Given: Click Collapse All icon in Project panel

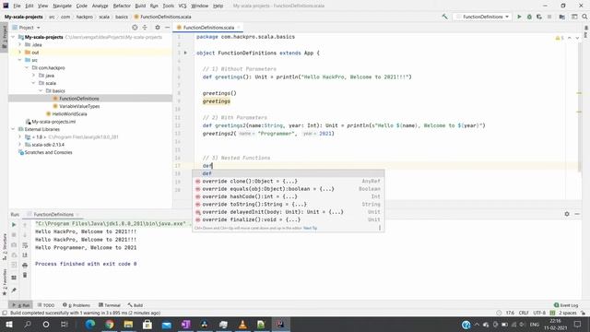Looking at the screenshot, I should coord(145,28).
